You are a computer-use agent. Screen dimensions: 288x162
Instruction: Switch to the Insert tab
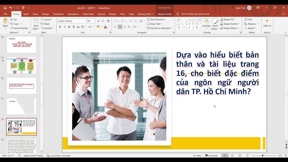[26, 14]
